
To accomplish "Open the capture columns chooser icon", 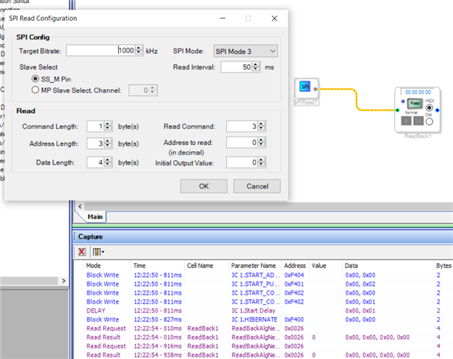I will [x=98, y=252].
